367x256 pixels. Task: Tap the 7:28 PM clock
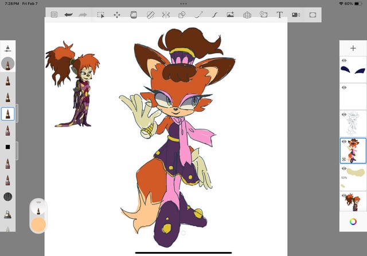pyautogui.click(x=11, y=4)
